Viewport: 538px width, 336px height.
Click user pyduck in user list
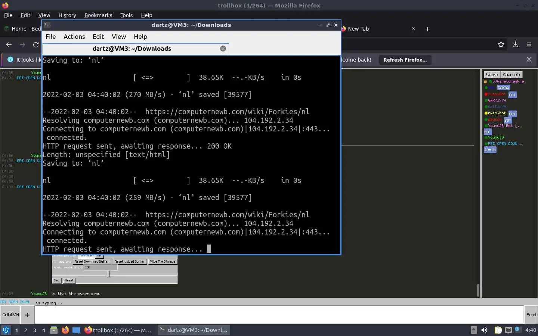(495, 119)
